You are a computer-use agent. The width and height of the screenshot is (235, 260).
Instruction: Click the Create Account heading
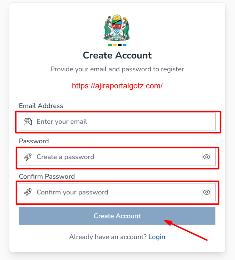pos(117,55)
